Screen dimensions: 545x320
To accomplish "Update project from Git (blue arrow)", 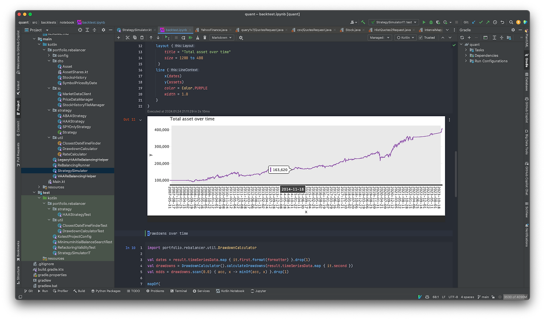I will click(473, 22).
